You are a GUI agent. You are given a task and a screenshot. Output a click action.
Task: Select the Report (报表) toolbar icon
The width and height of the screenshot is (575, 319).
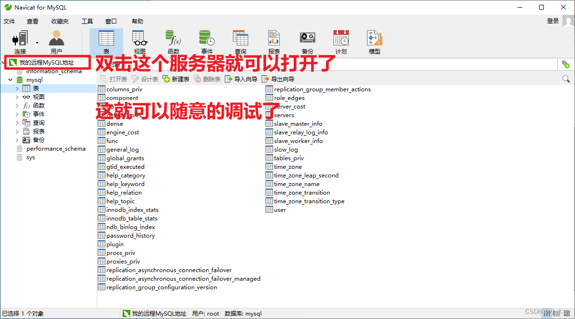point(274,42)
